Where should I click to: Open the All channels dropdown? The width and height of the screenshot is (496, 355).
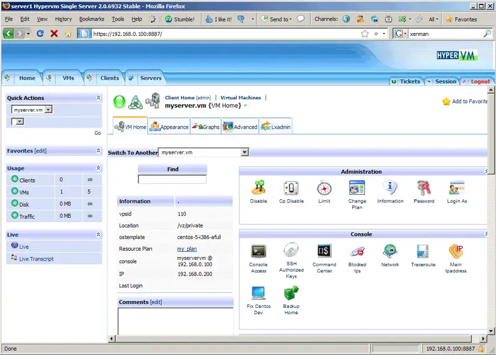click(x=433, y=19)
